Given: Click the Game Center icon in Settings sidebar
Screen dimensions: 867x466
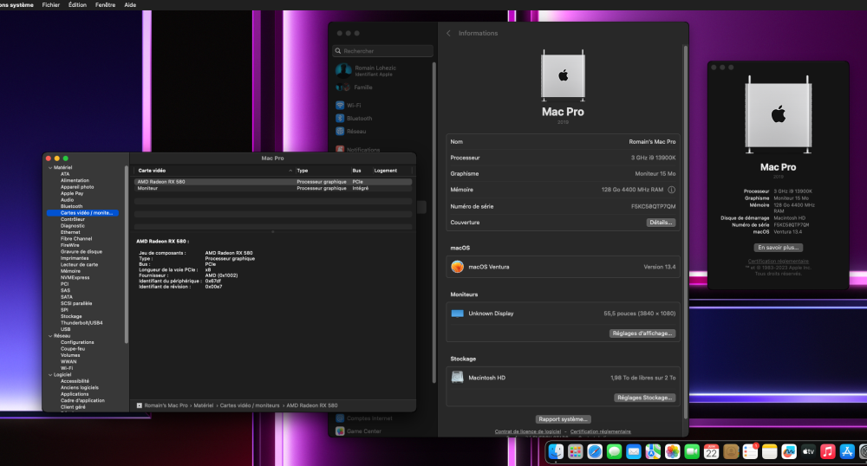Looking at the screenshot, I should pos(340,431).
